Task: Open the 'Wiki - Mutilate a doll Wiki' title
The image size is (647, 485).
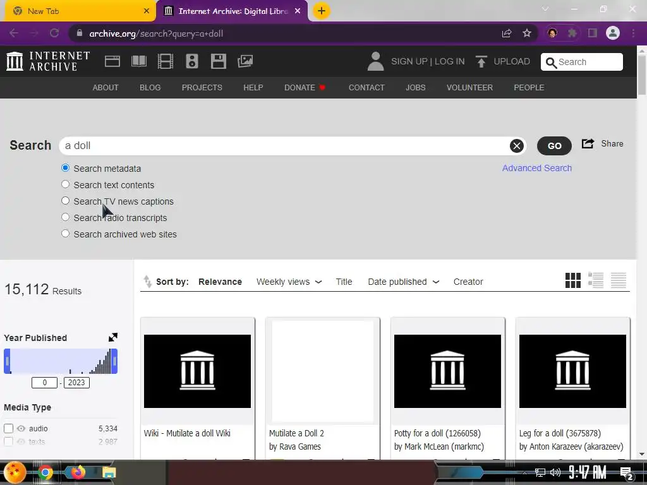Action: [187, 433]
